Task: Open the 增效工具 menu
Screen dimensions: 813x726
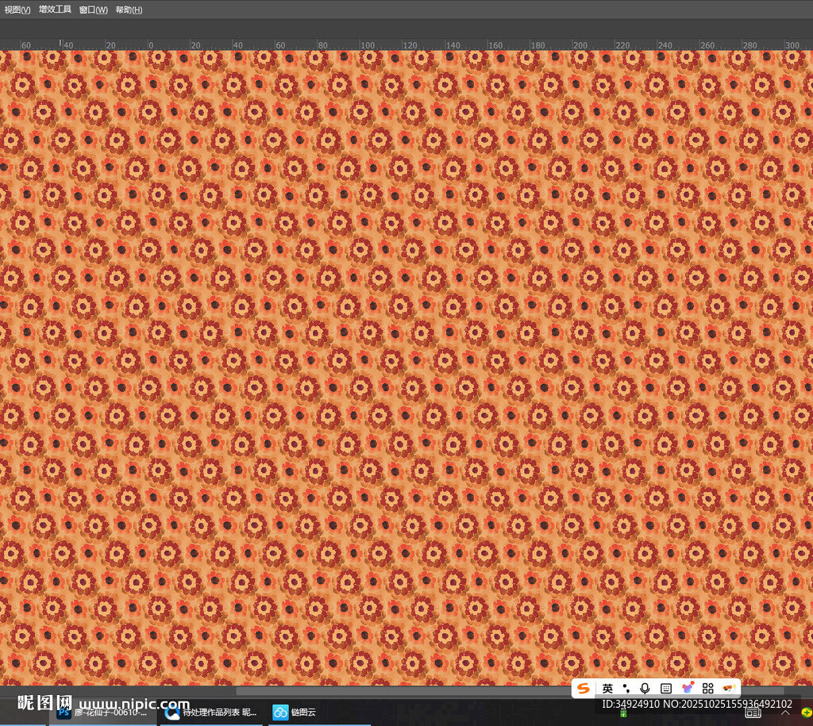Action: pos(55,10)
